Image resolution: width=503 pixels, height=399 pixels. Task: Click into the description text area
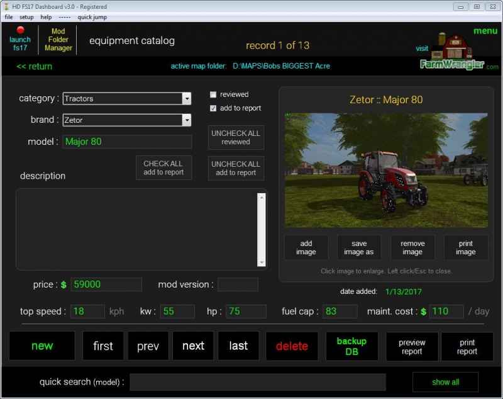[137, 230]
